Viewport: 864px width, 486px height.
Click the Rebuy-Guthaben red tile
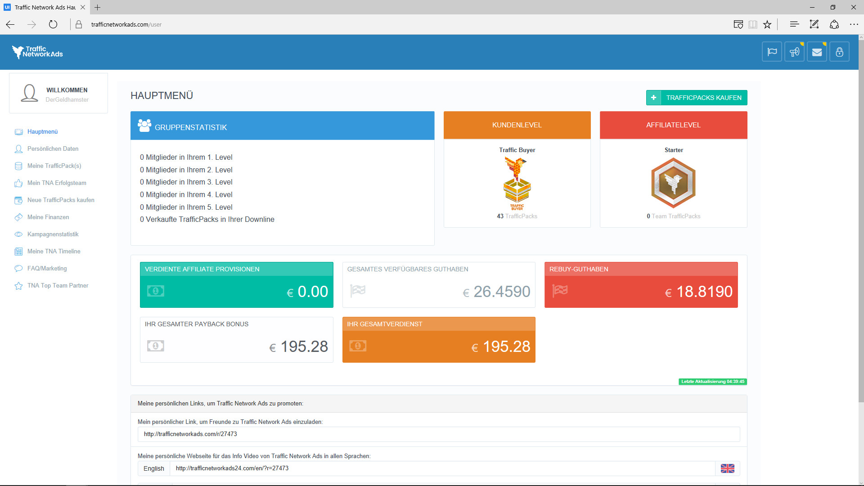coord(641,285)
